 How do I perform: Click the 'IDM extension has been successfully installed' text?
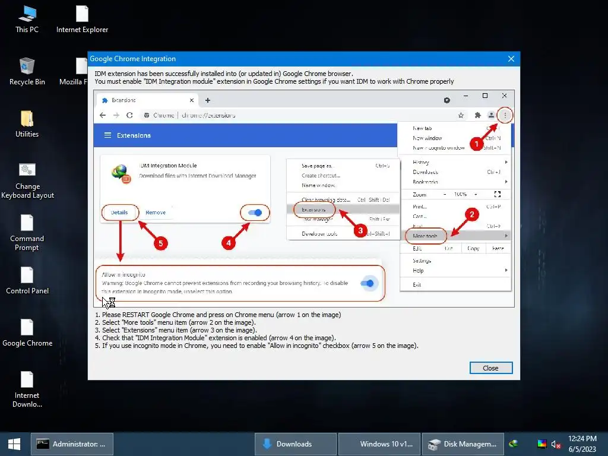[x=224, y=74]
